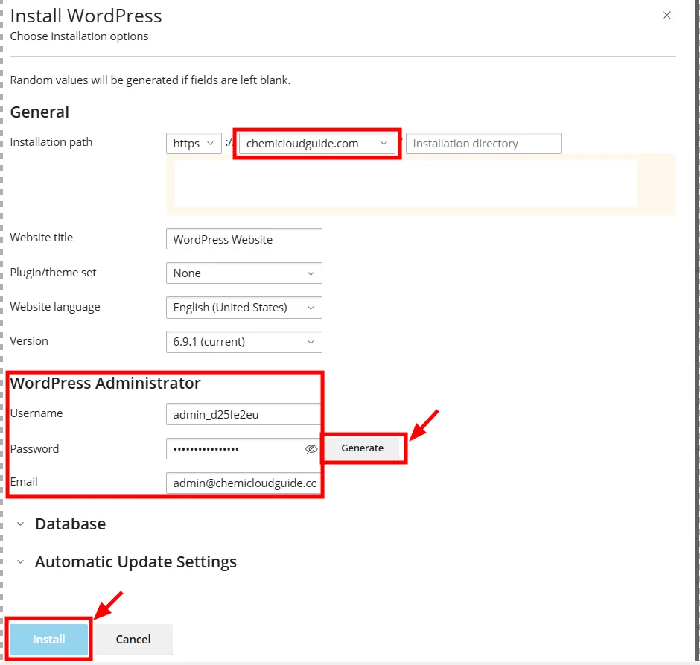The width and height of the screenshot is (700, 665).
Task: Toggle password visibility eye icon
Action: (311, 449)
